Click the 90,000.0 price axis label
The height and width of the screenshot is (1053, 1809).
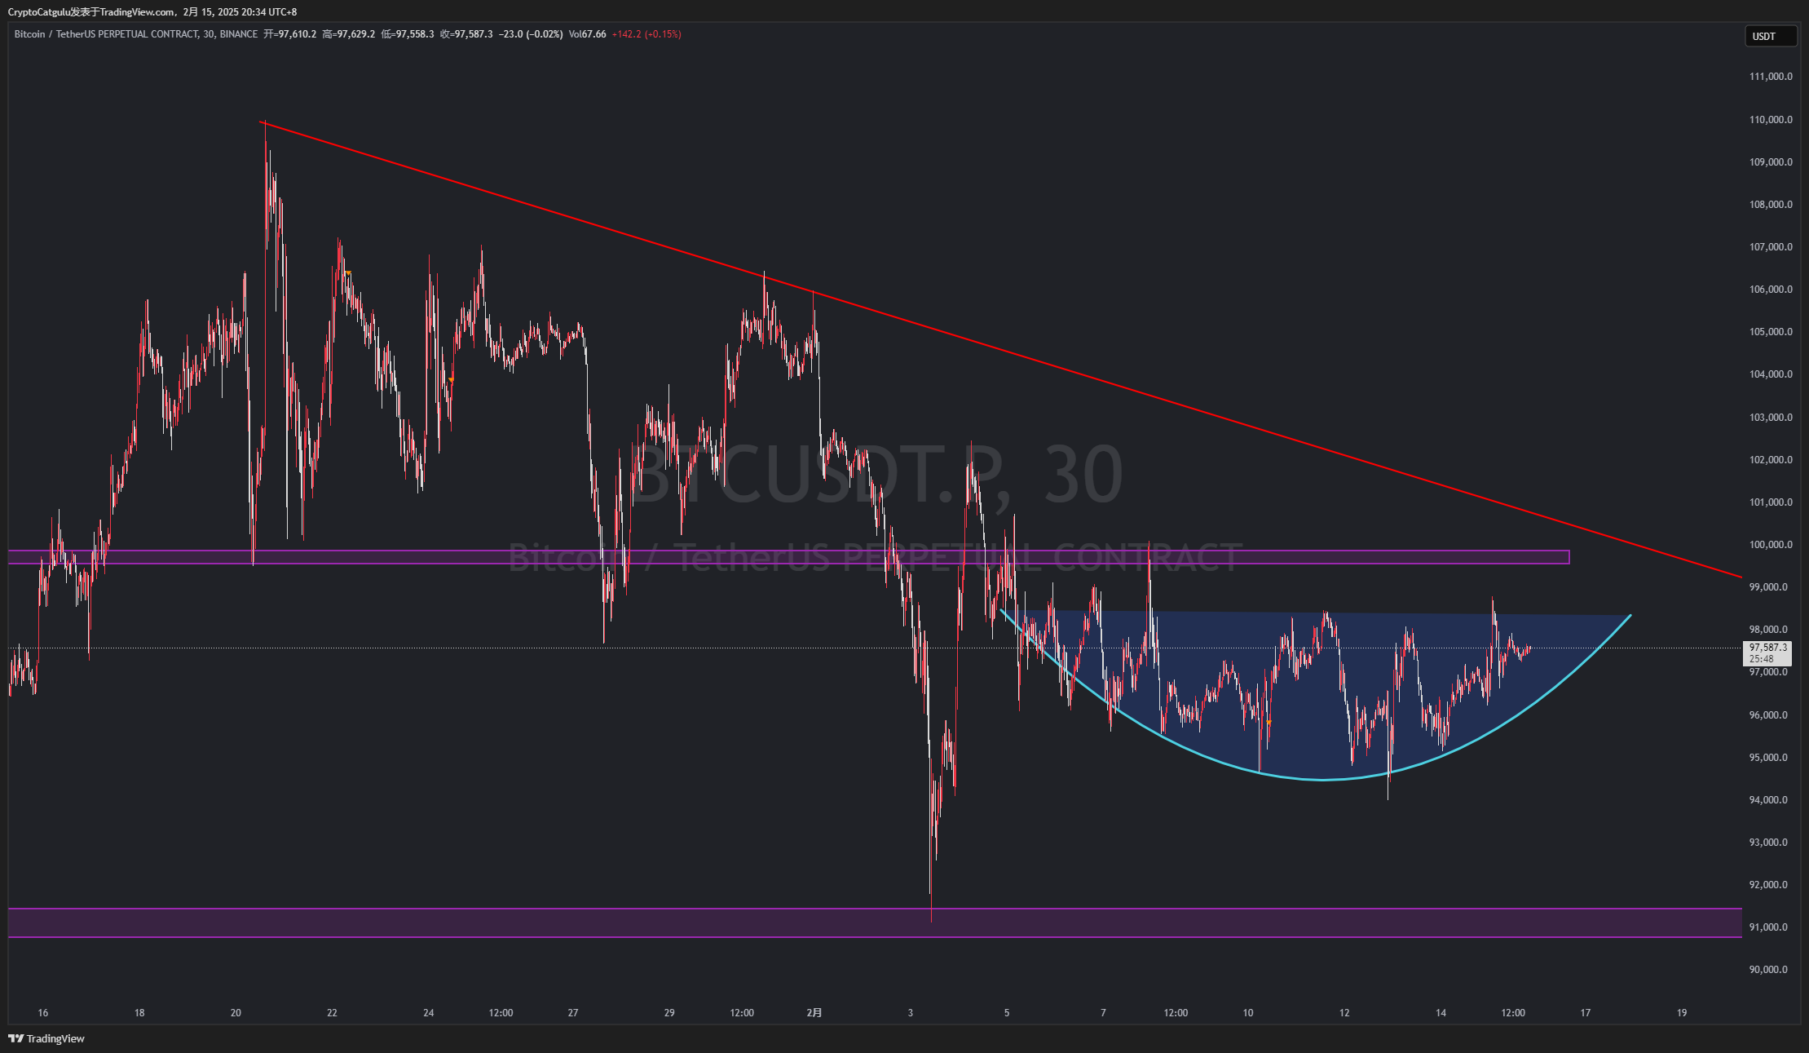coord(1768,969)
